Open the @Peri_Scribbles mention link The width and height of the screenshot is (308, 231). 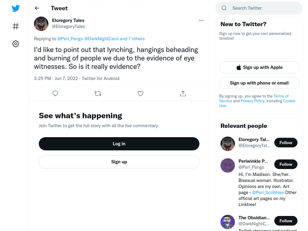coord(268,192)
